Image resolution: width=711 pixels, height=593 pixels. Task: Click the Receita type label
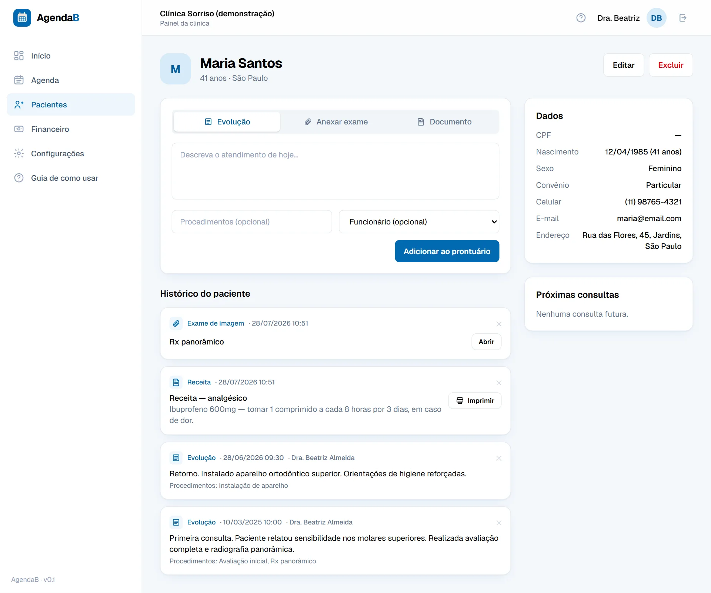tap(199, 382)
